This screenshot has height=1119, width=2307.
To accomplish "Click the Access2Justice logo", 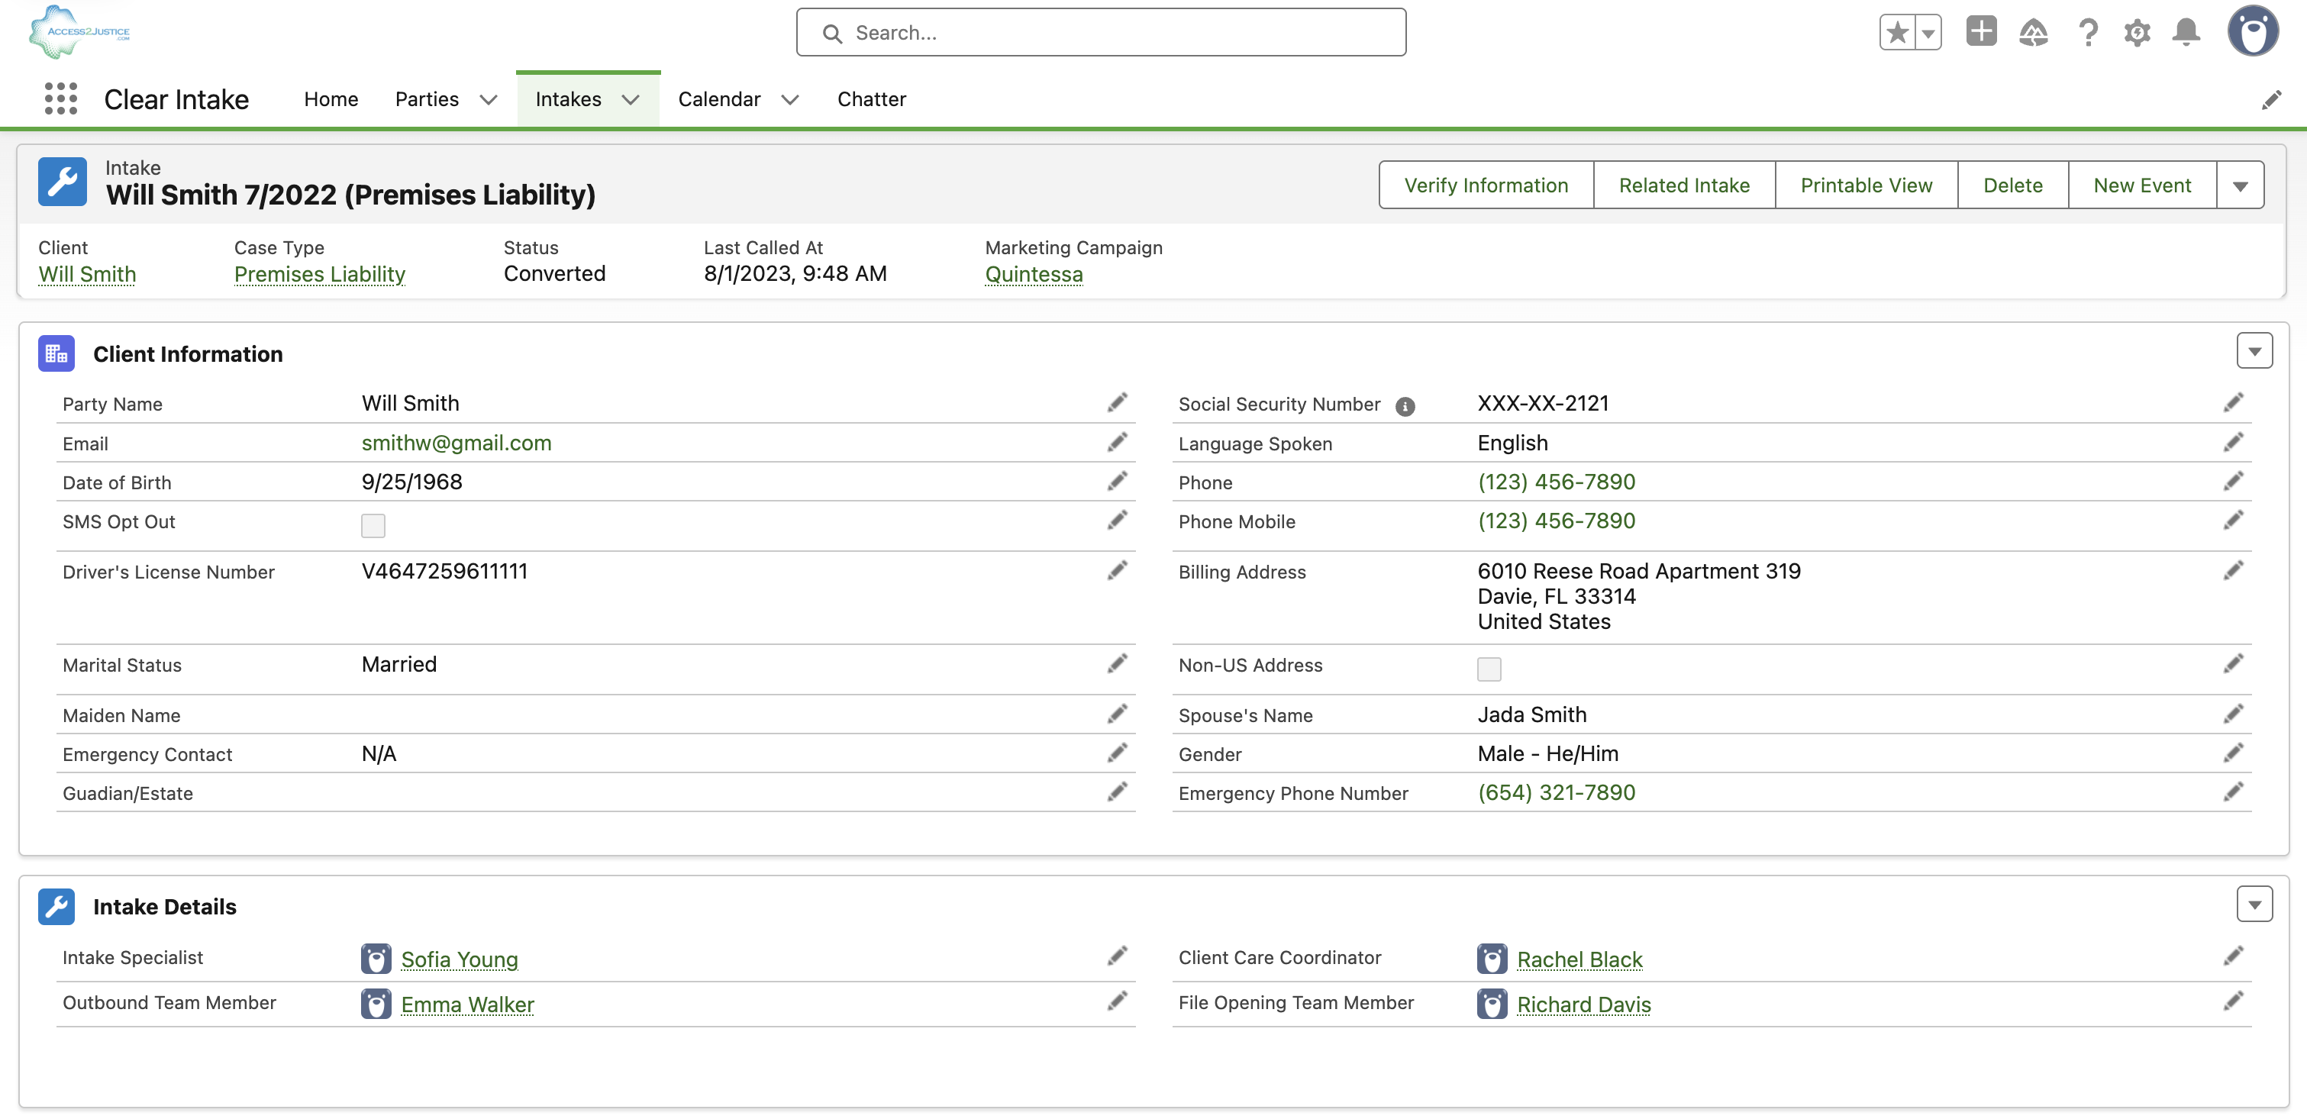I will click(x=79, y=32).
